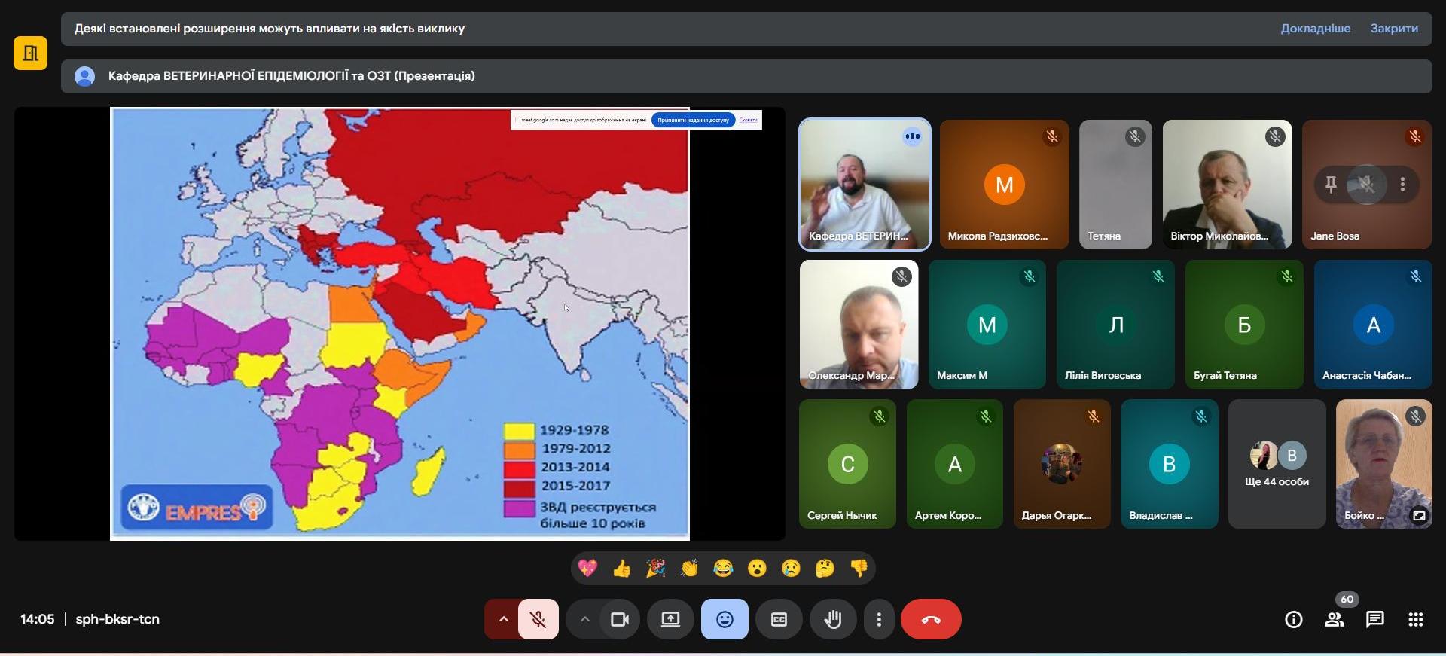The height and width of the screenshot is (656, 1446).
Task: Click the Докладніше link in notification
Action: click(x=1315, y=29)
